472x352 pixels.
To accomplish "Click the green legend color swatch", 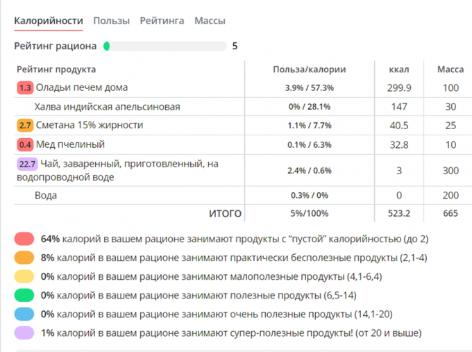I will (x=24, y=295).
